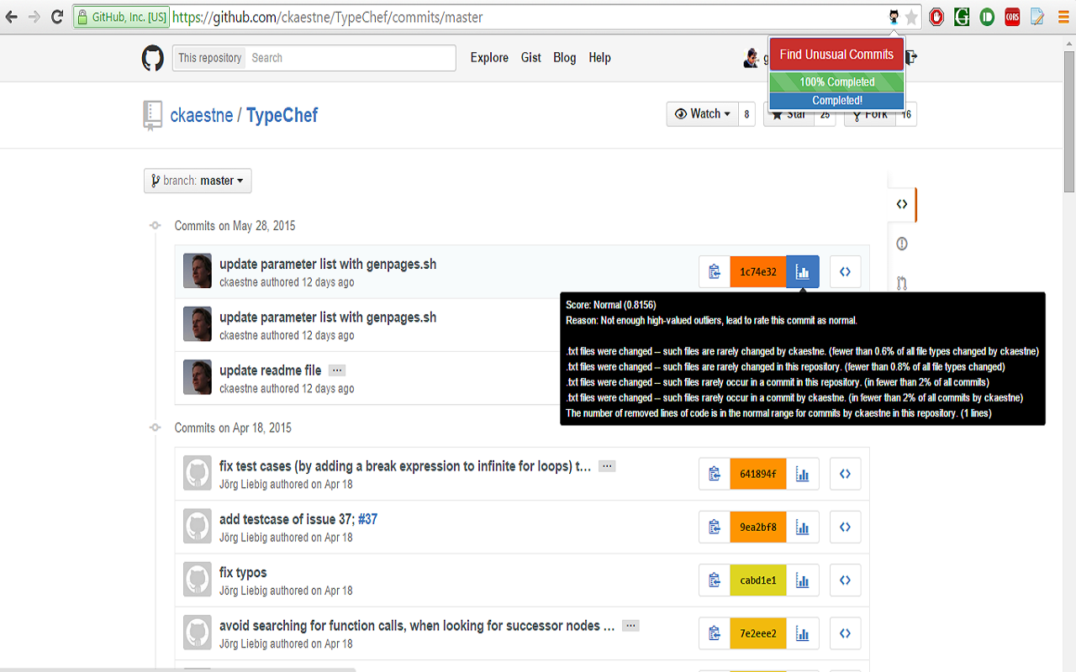Show statistics chart for commit 9ea2bf8
This screenshot has height=672, width=1076.
803,528
